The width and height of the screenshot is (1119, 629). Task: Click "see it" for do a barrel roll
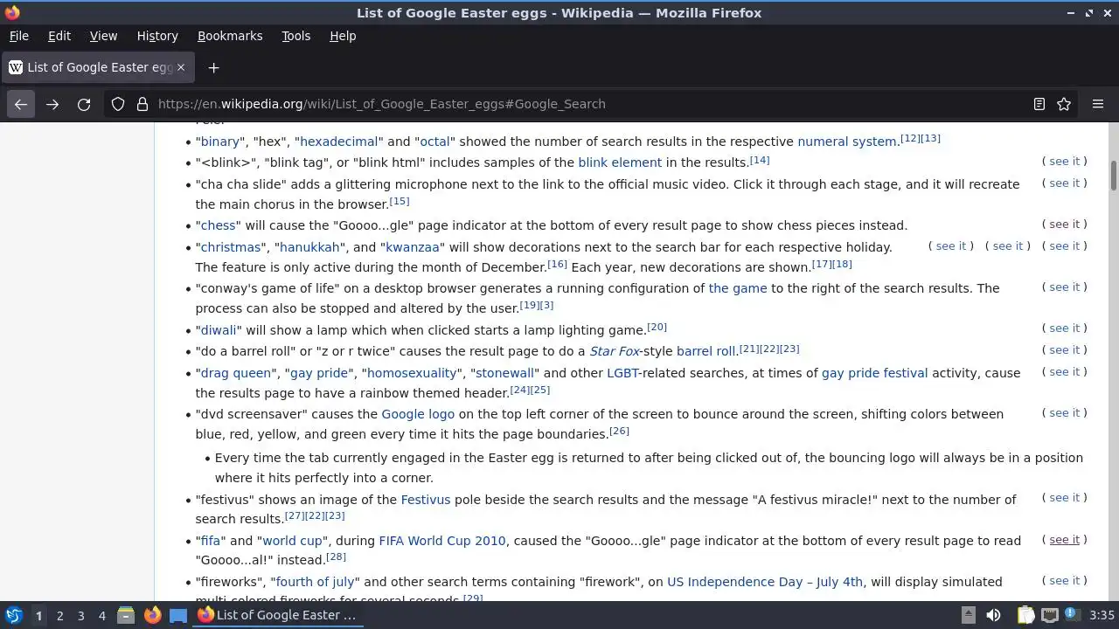coord(1064,350)
